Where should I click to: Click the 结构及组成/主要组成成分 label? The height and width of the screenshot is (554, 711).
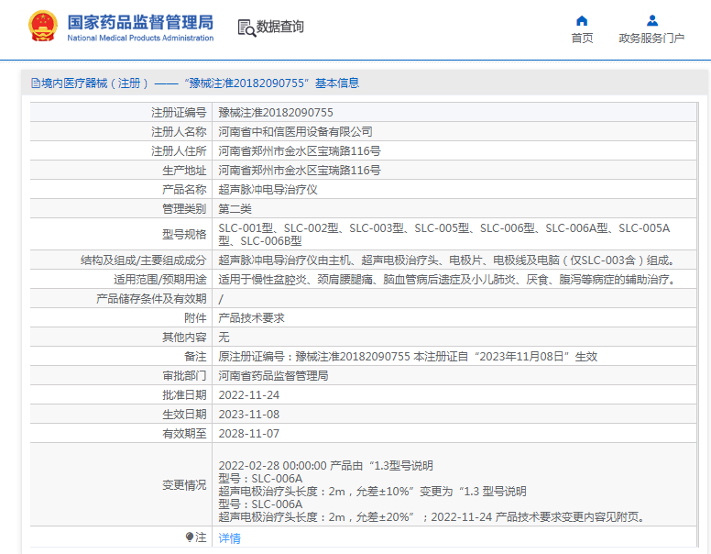143,260
